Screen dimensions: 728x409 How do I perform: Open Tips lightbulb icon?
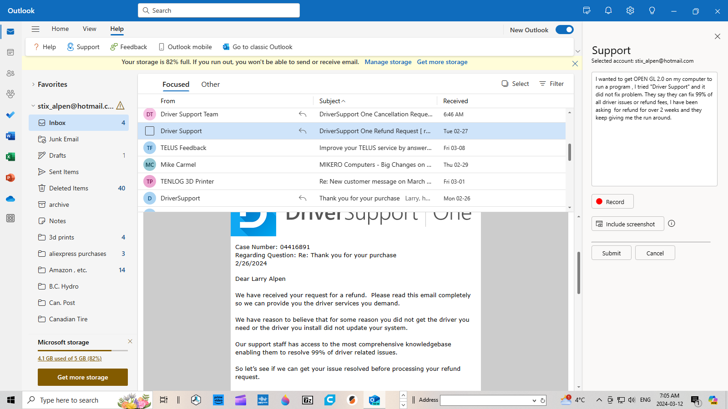click(652, 10)
